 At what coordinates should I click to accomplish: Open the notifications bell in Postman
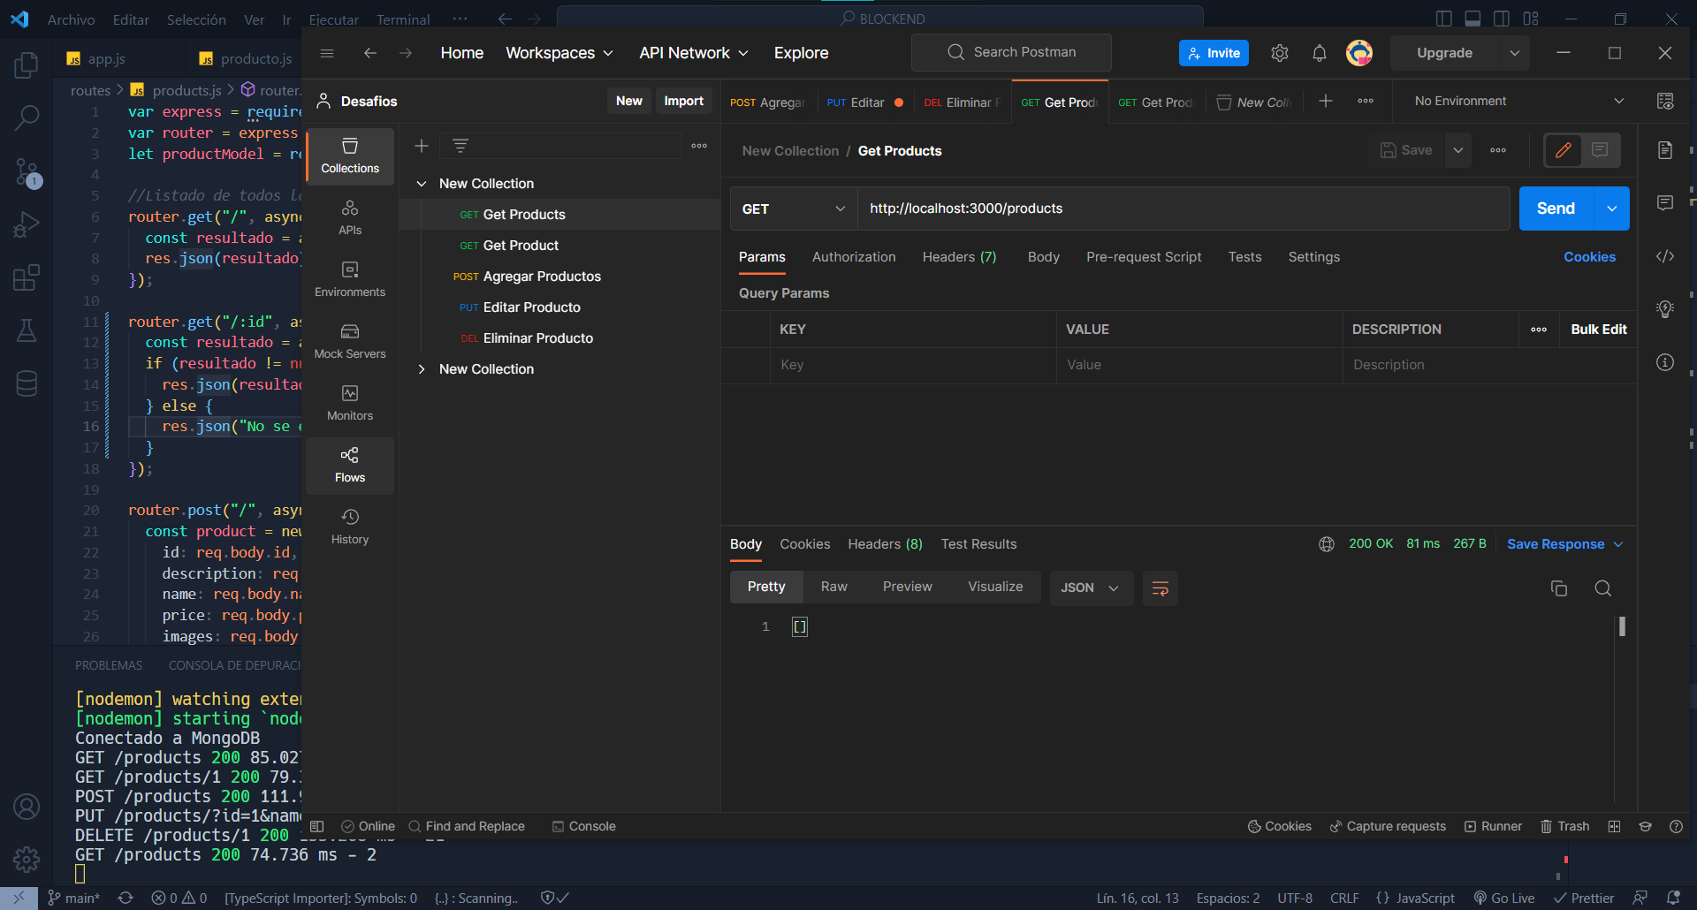1320,53
